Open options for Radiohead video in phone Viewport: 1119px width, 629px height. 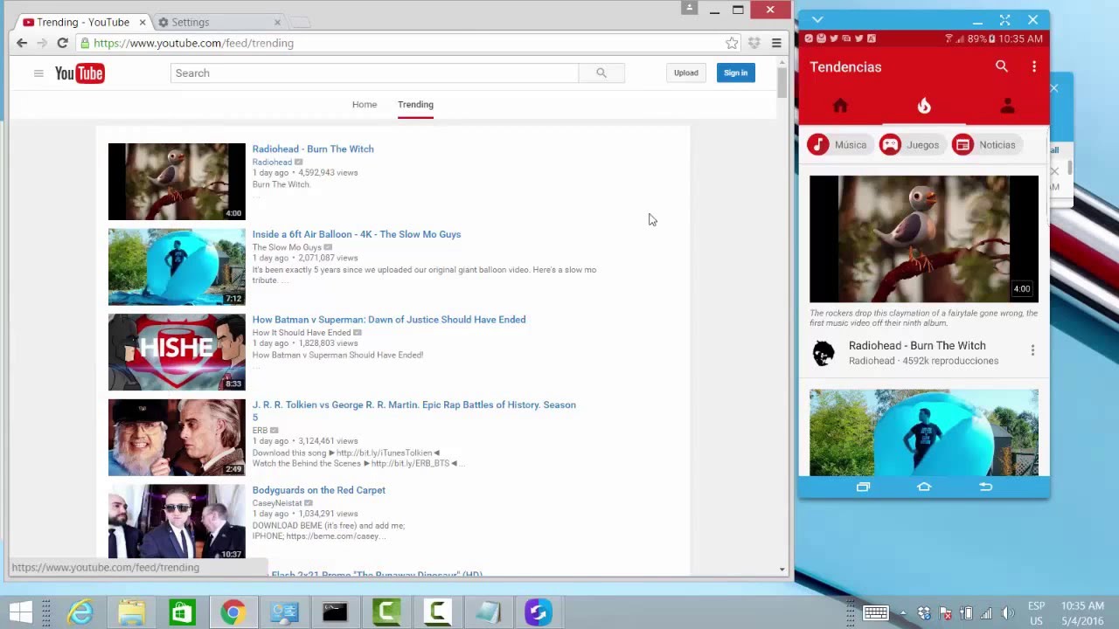1032,350
